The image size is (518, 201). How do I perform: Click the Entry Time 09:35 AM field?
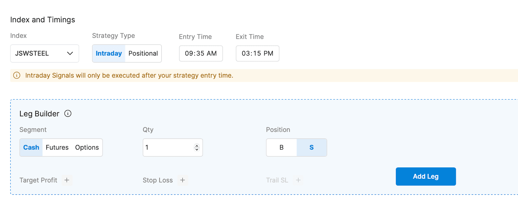(201, 53)
